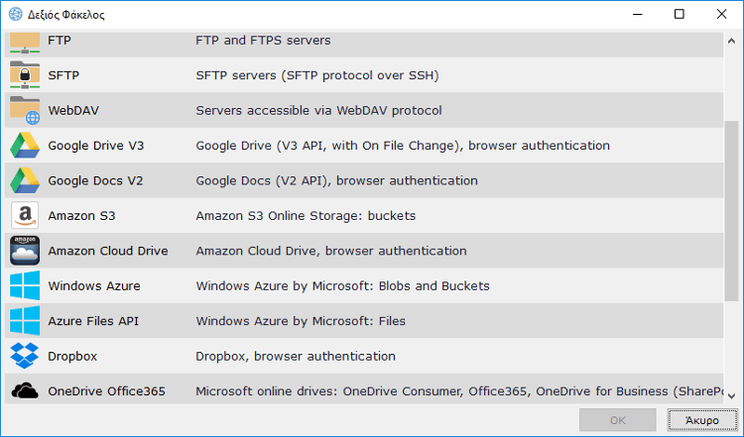Viewport: 744px width, 437px height.
Task: Click 'Windows Azure by Microsoft: Files' text
Action: (x=301, y=321)
